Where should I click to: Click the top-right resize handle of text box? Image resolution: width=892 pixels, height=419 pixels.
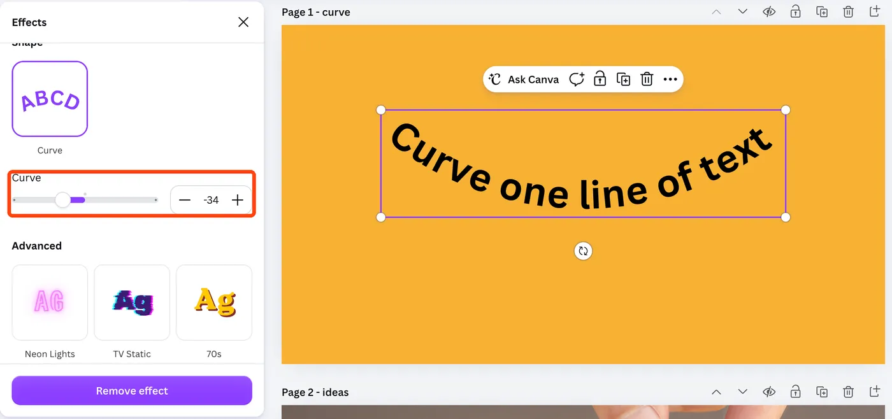[786, 110]
